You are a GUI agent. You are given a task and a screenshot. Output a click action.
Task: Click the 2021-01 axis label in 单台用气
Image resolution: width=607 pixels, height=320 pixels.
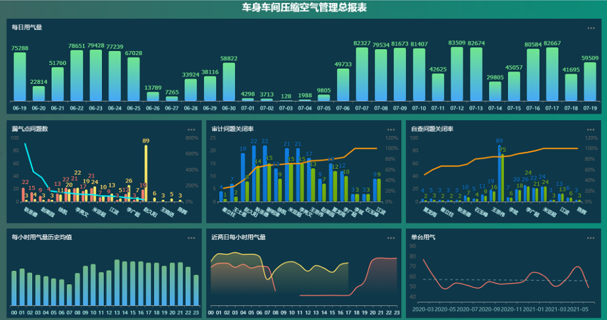[534, 309]
